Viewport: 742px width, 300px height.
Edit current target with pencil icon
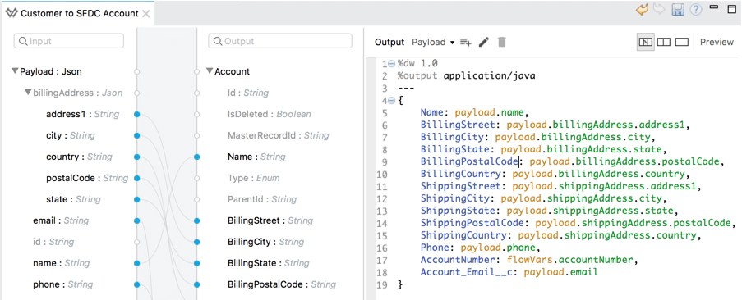point(483,42)
